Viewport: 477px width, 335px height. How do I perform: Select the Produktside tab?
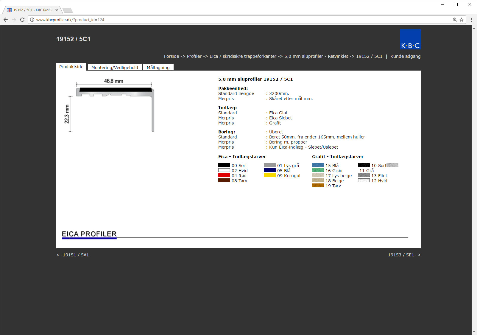71,67
